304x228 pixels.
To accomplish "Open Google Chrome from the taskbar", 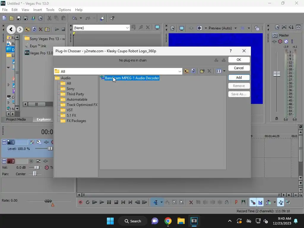I will click(168, 221).
